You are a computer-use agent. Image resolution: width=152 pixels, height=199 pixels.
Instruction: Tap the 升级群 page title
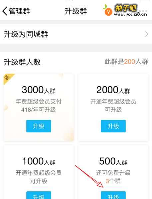click(76, 11)
